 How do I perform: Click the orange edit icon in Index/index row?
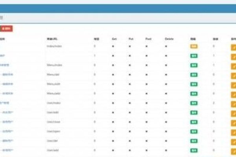[x=233, y=46]
